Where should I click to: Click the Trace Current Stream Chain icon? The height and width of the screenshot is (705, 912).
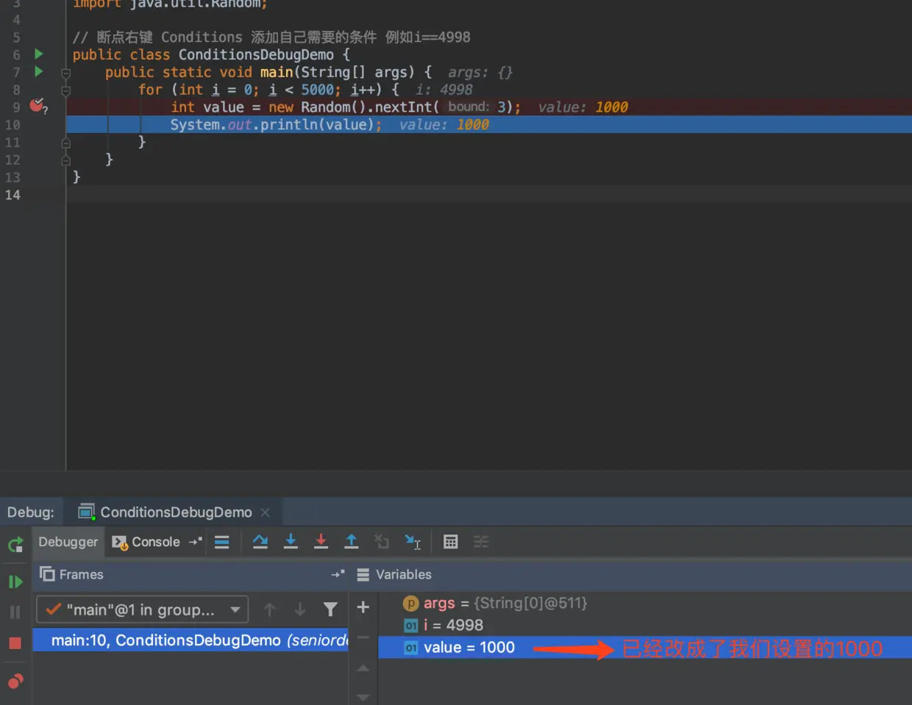click(481, 542)
